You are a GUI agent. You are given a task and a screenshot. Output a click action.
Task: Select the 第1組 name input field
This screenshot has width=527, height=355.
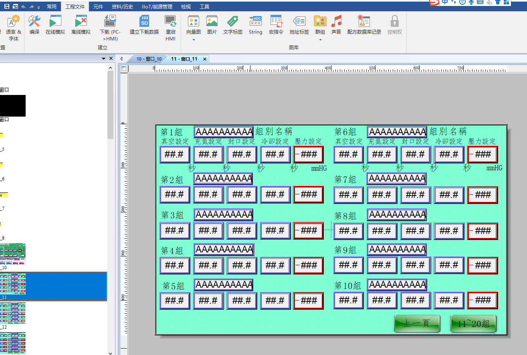click(224, 132)
